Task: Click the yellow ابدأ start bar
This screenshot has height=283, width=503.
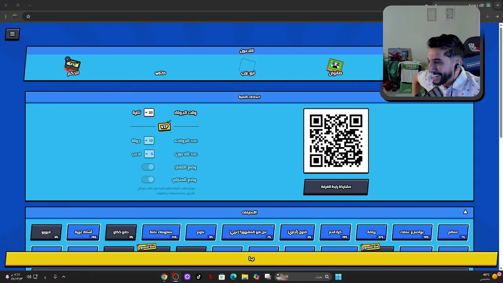Action: click(251, 259)
